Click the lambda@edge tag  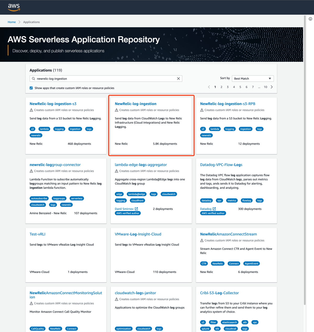coord(137,194)
